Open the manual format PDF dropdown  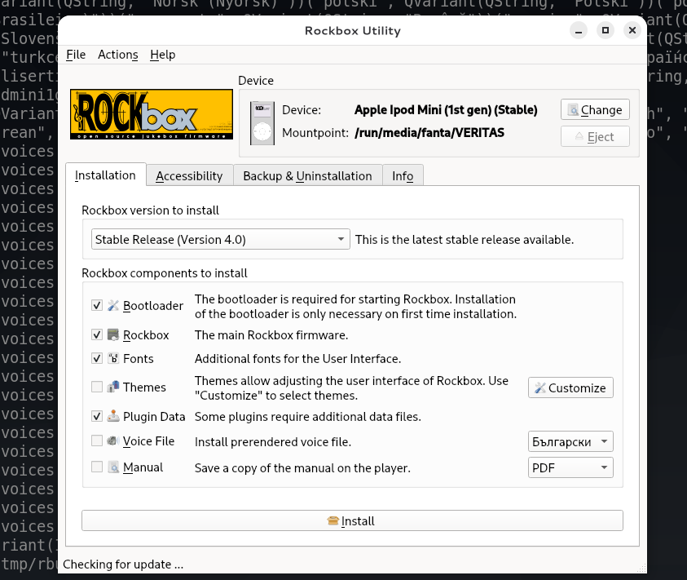[x=570, y=468]
